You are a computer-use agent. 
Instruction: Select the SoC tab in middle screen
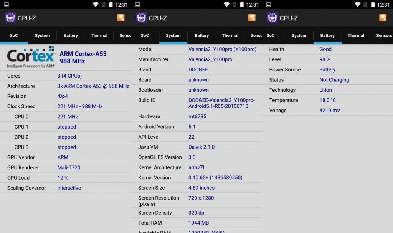point(145,35)
